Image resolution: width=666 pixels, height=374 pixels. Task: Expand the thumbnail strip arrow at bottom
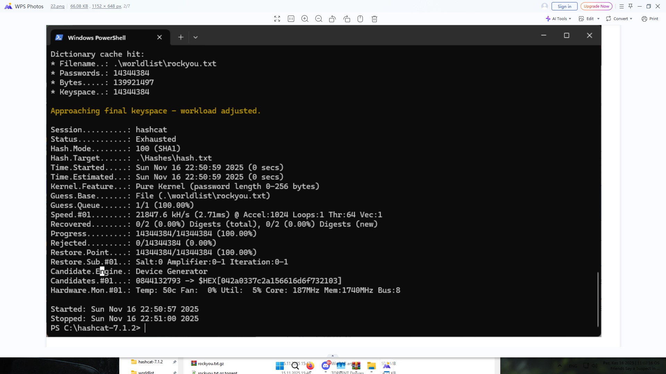point(333,356)
